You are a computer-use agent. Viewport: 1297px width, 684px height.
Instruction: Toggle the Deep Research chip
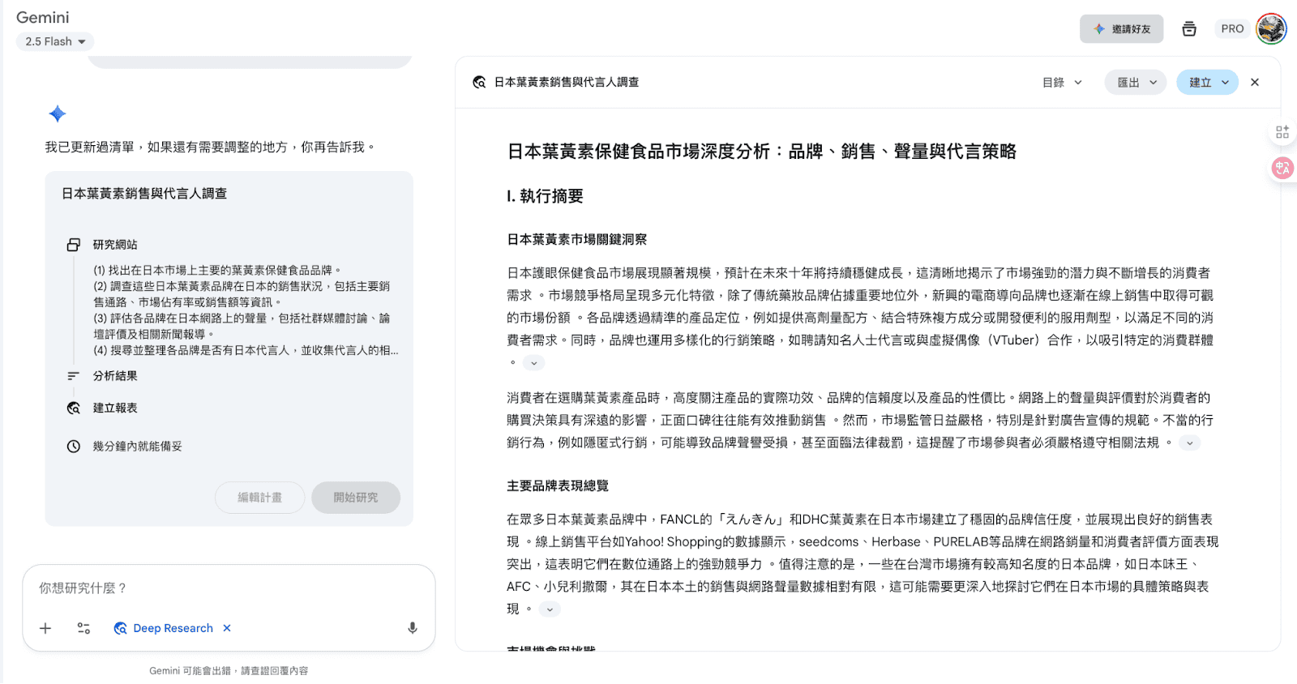click(x=164, y=628)
